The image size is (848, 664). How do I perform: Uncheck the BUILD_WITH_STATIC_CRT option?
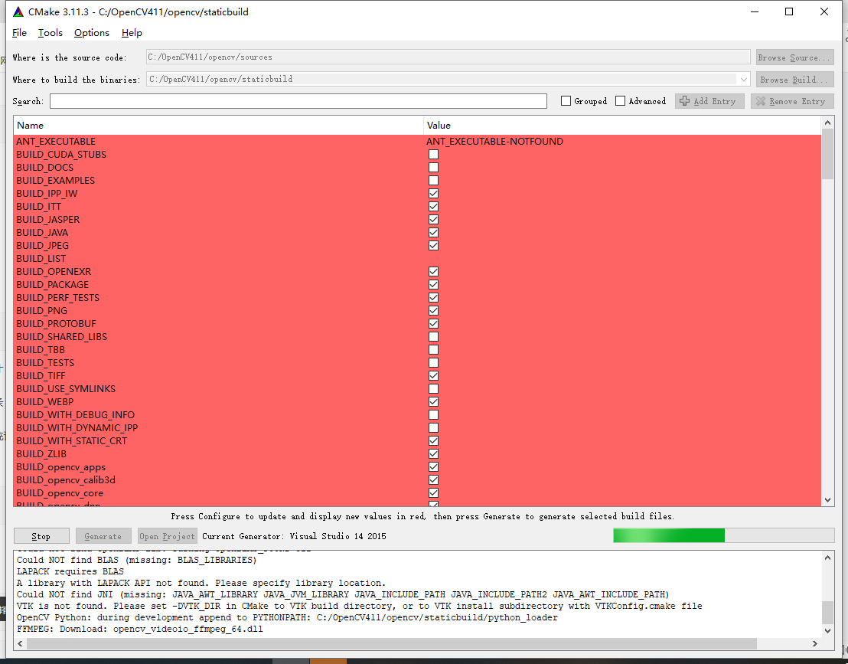(434, 440)
